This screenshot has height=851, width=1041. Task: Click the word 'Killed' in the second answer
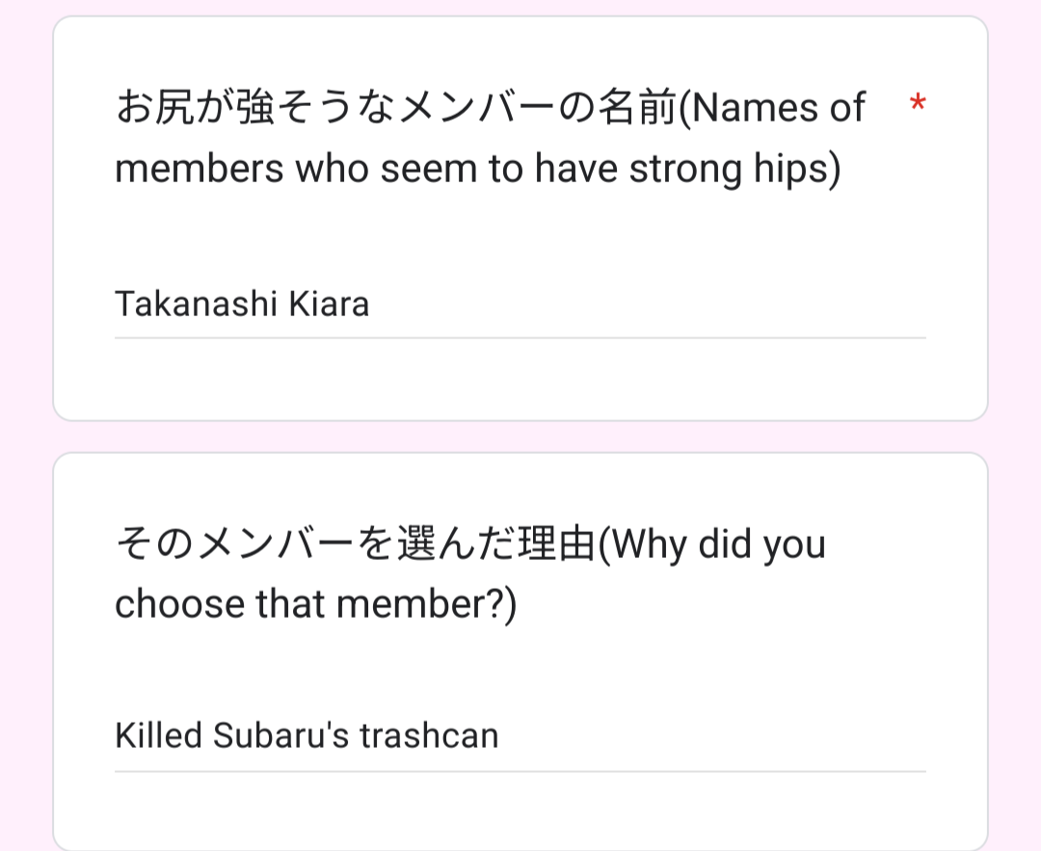pyautogui.click(x=159, y=736)
